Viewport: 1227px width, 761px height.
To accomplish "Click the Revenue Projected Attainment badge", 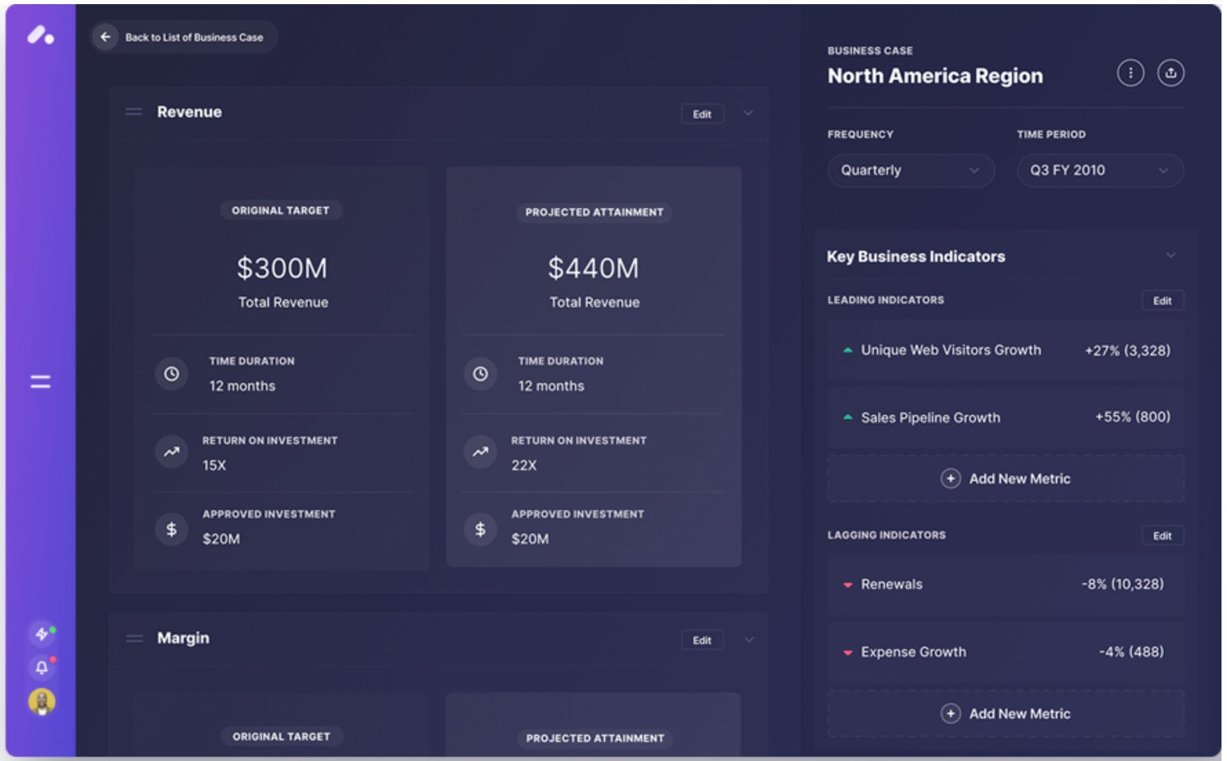I will [594, 212].
